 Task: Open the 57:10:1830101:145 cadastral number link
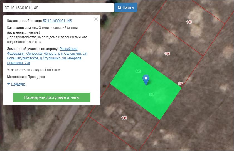click(57, 21)
